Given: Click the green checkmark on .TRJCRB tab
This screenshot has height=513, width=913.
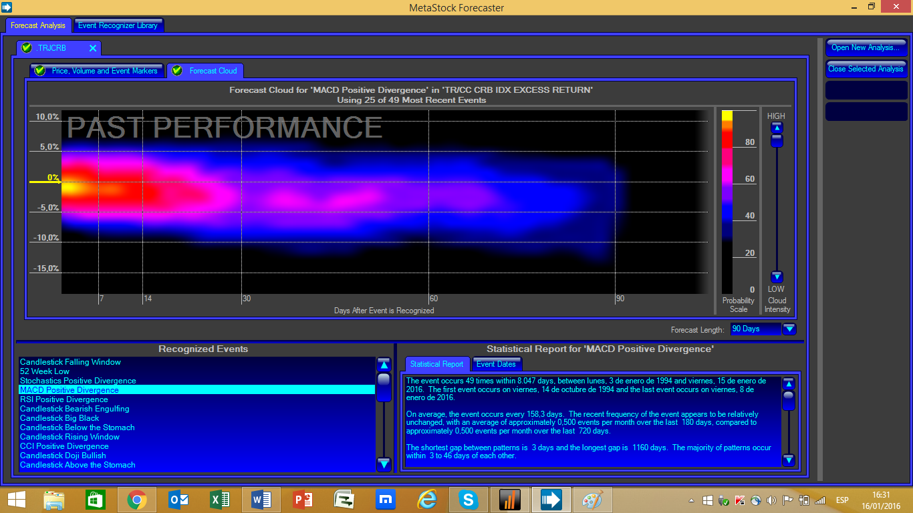Looking at the screenshot, I should click(x=27, y=48).
